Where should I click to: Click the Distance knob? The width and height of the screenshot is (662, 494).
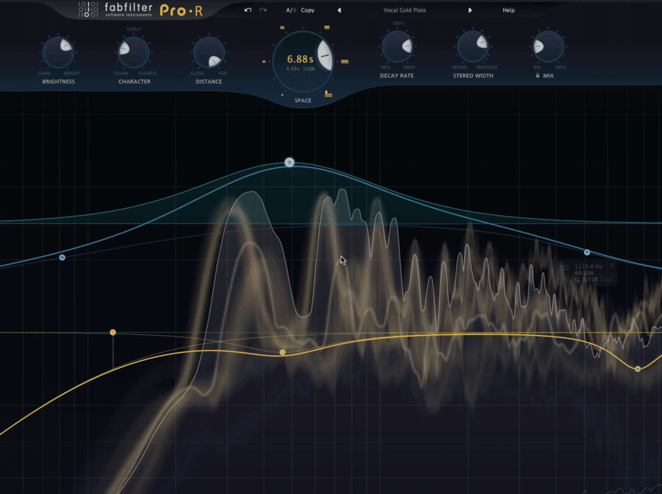point(209,52)
